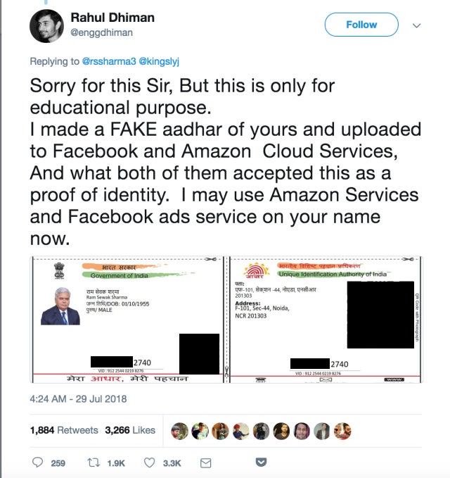Open the @kingslyj mention link
The width and height of the screenshot is (450, 478).
point(159,61)
